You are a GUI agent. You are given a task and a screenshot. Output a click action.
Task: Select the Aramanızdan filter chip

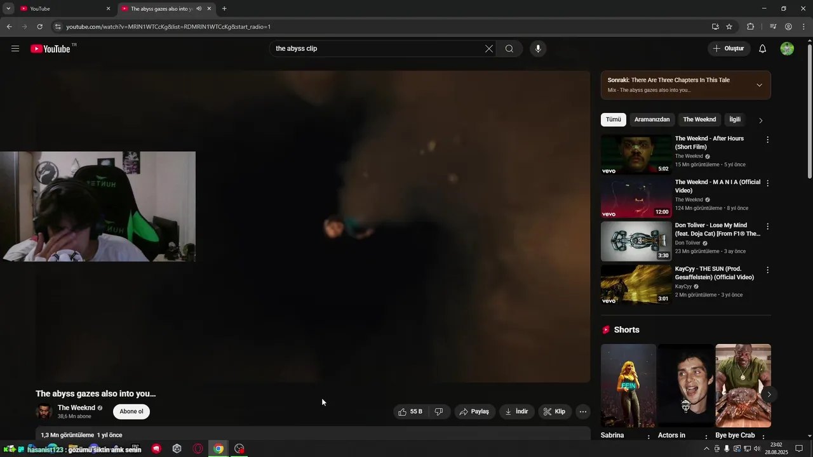click(x=652, y=119)
